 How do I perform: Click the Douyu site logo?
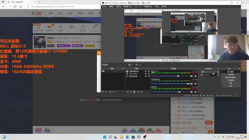click(x=36, y=13)
